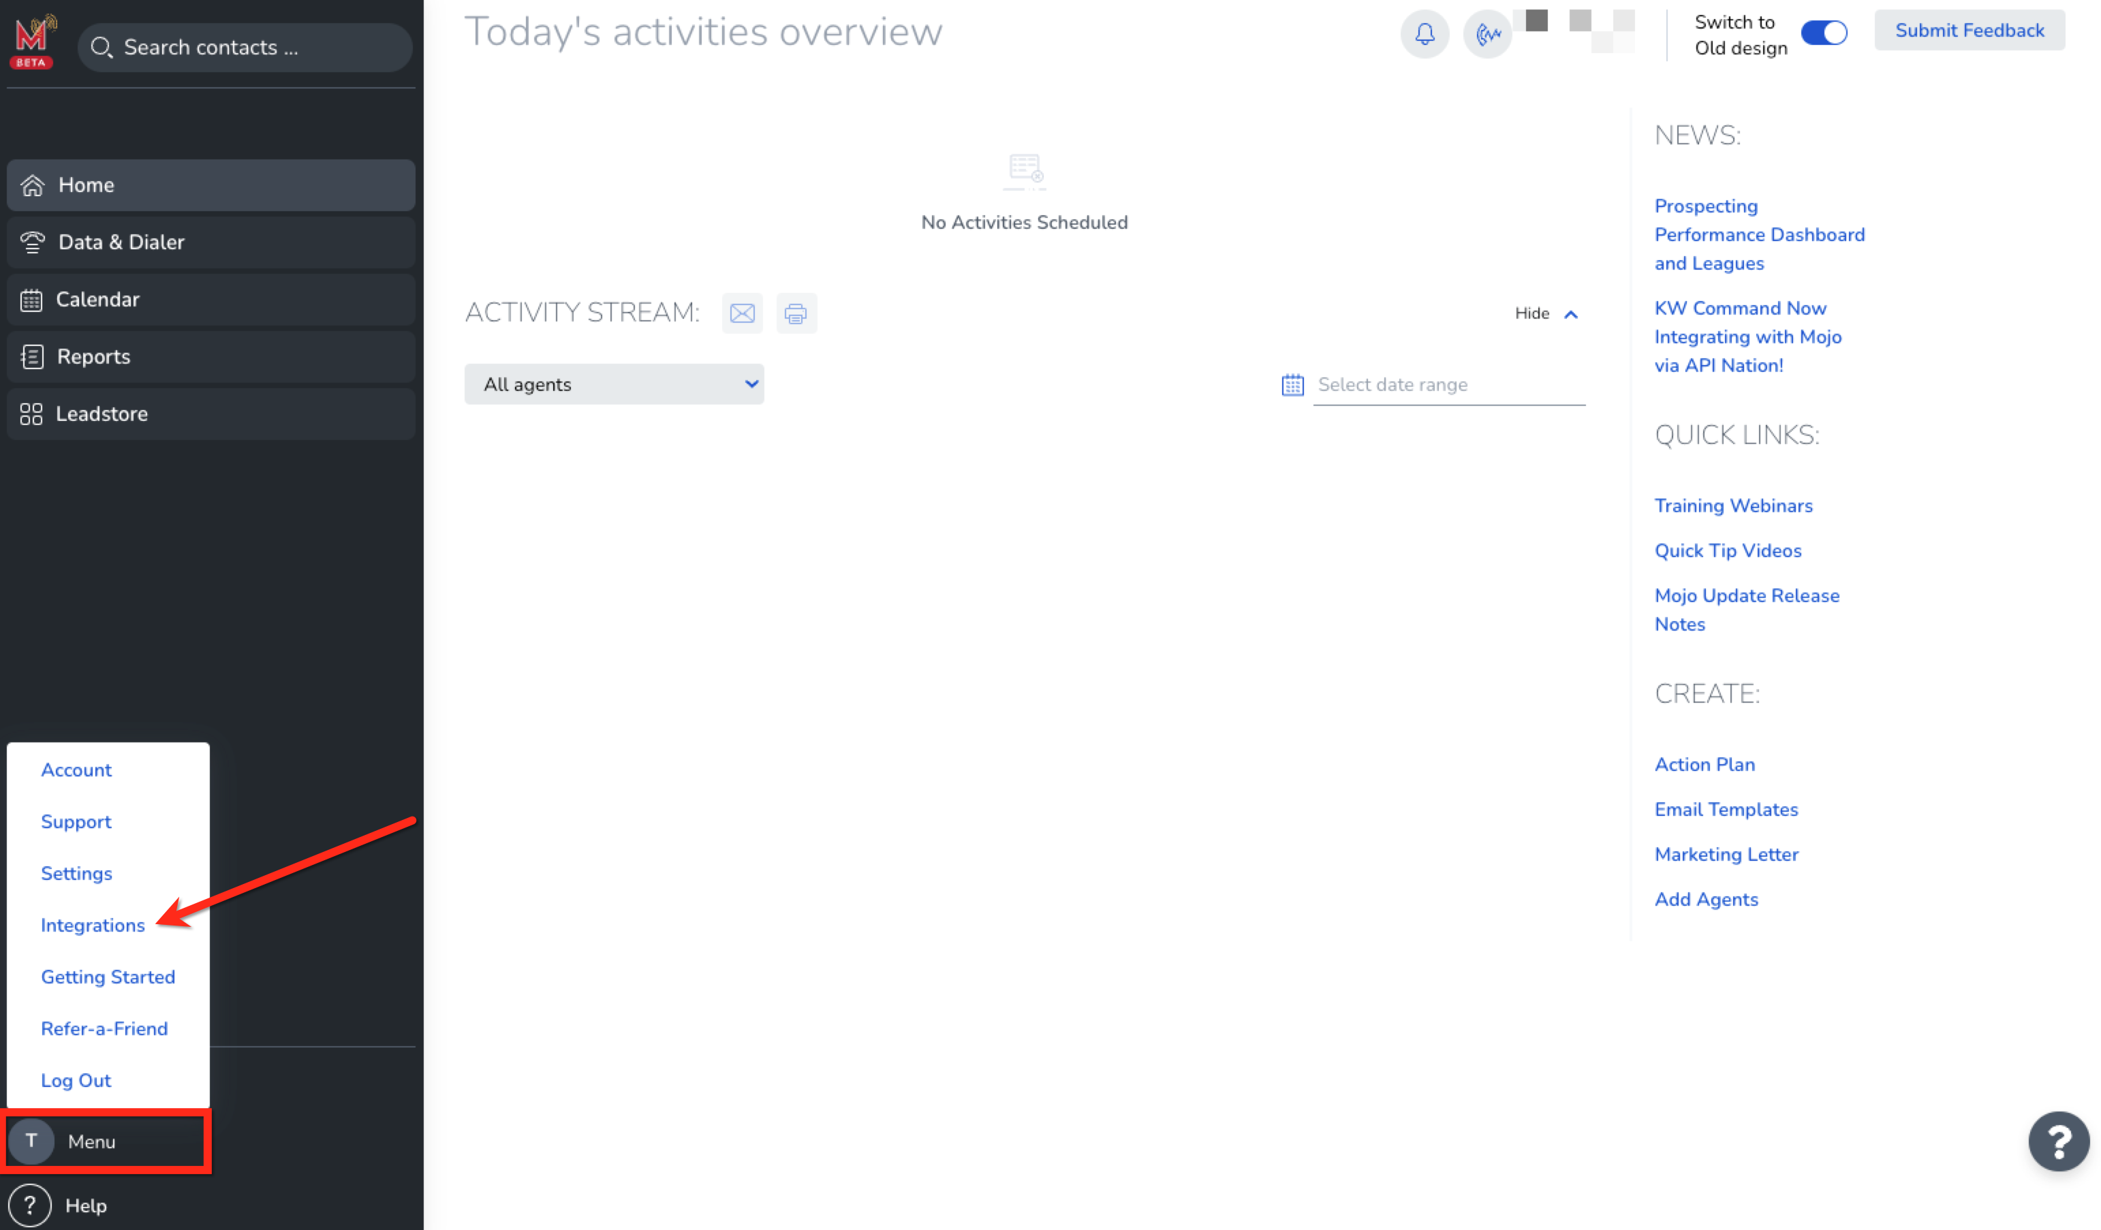Click the Leadstore grid icon

(32, 414)
